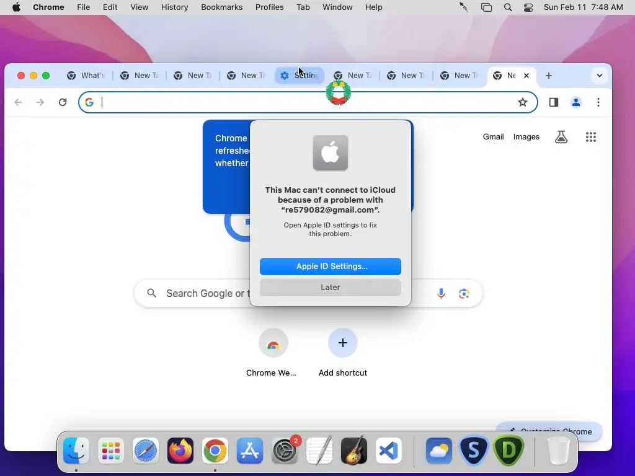Image resolution: width=635 pixels, height=476 pixels.
Task: Close the active New Tab
Action: [526, 76]
